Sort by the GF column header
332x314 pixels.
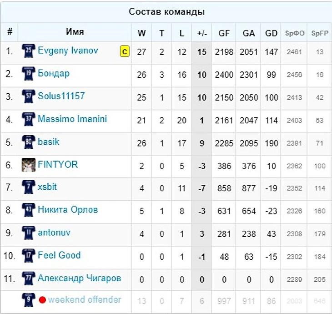click(x=224, y=33)
